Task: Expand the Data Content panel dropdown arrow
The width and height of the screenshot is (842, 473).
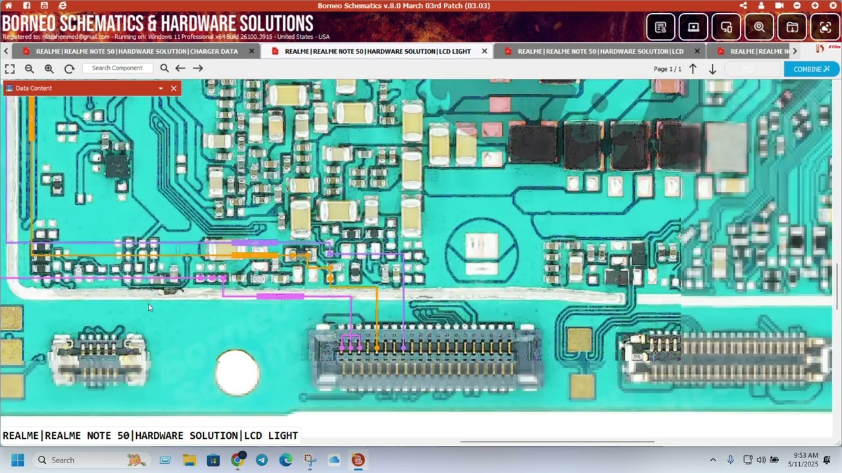Action: (x=161, y=88)
